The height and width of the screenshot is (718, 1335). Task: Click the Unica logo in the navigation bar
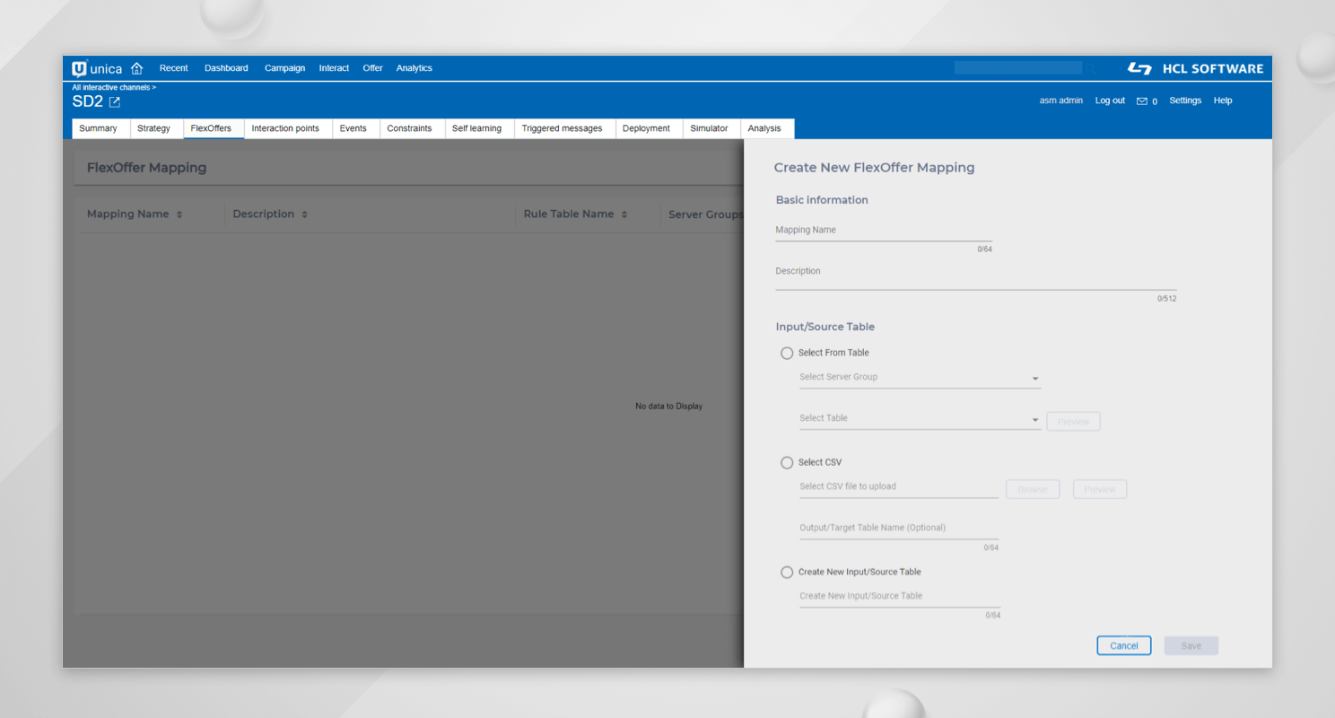point(97,67)
